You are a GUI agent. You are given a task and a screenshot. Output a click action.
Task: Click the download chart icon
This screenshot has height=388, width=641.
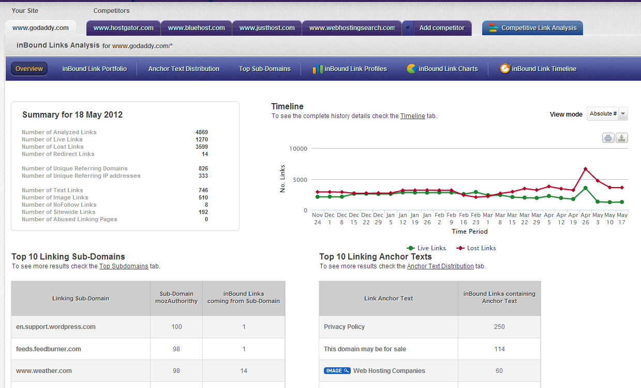click(x=621, y=138)
